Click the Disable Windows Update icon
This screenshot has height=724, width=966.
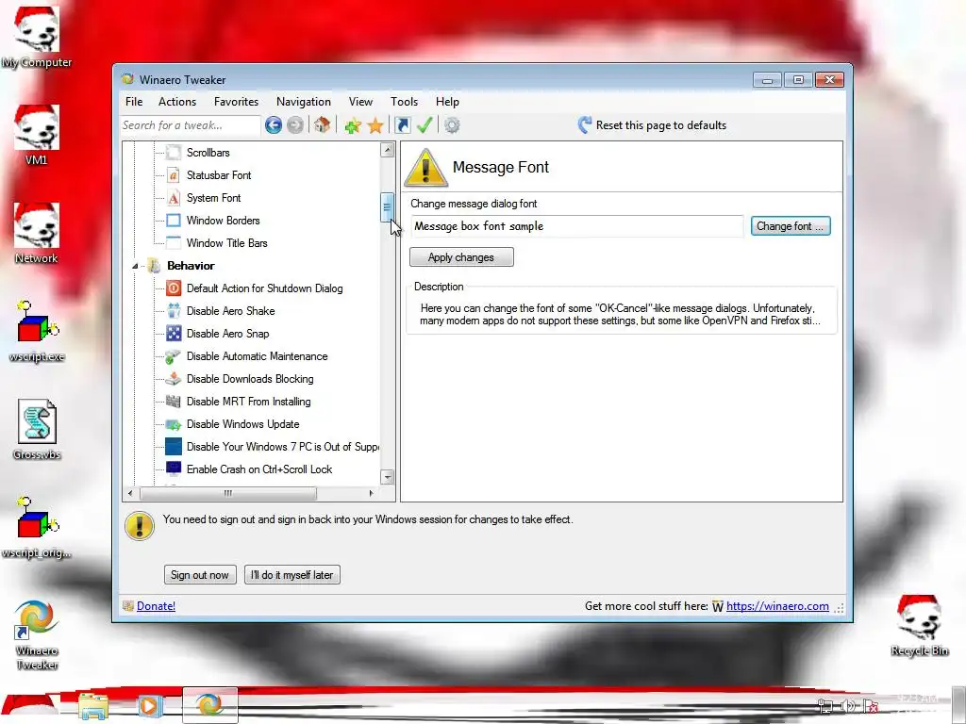174,424
